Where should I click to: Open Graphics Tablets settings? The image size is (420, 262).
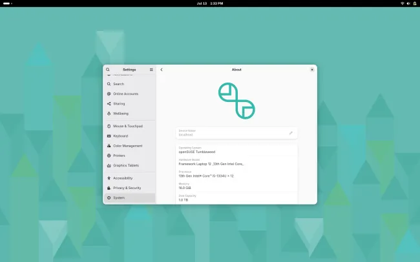[x=130, y=165]
